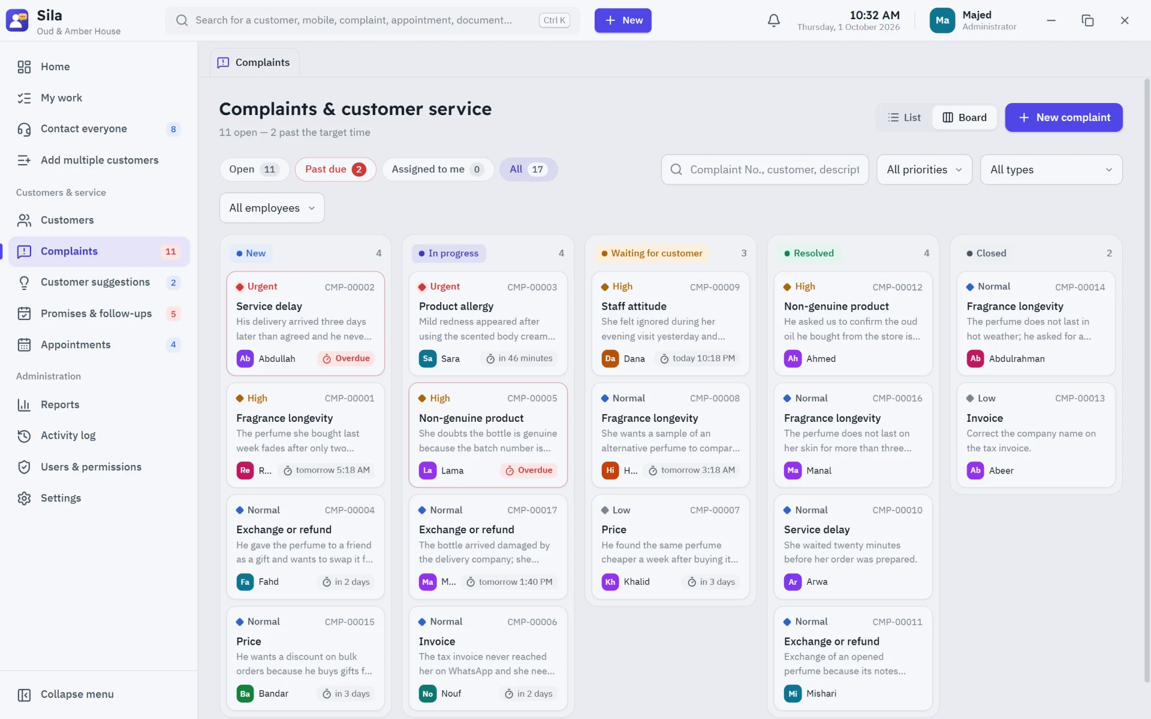The width and height of the screenshot is (1151, 719).
Task: Open the CMP-00017 Exchange or refund card
Action: (488, 546)
